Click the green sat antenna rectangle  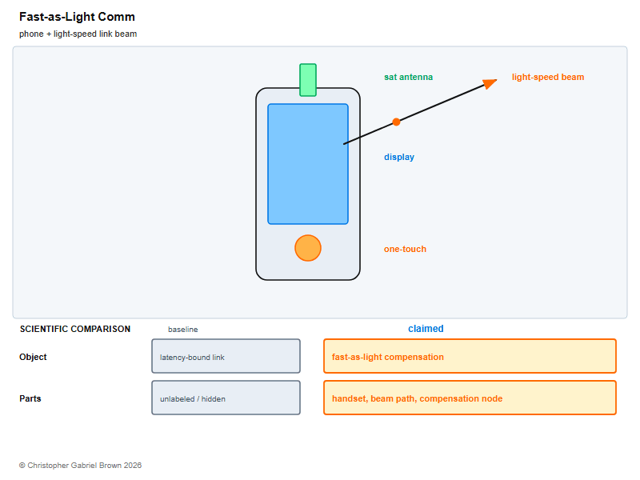tap(308, 80)
